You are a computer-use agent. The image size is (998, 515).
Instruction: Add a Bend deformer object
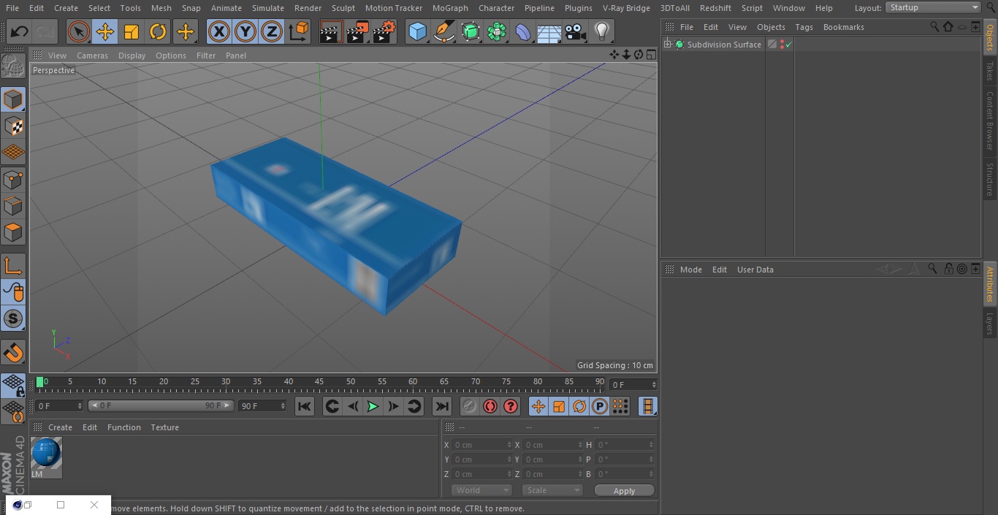pos(523,31)
